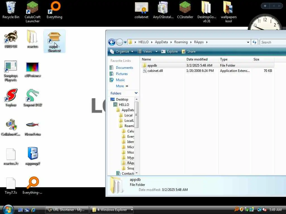Select the CollabnetC... installer icon
286x214 pixels.
(11, 127)
